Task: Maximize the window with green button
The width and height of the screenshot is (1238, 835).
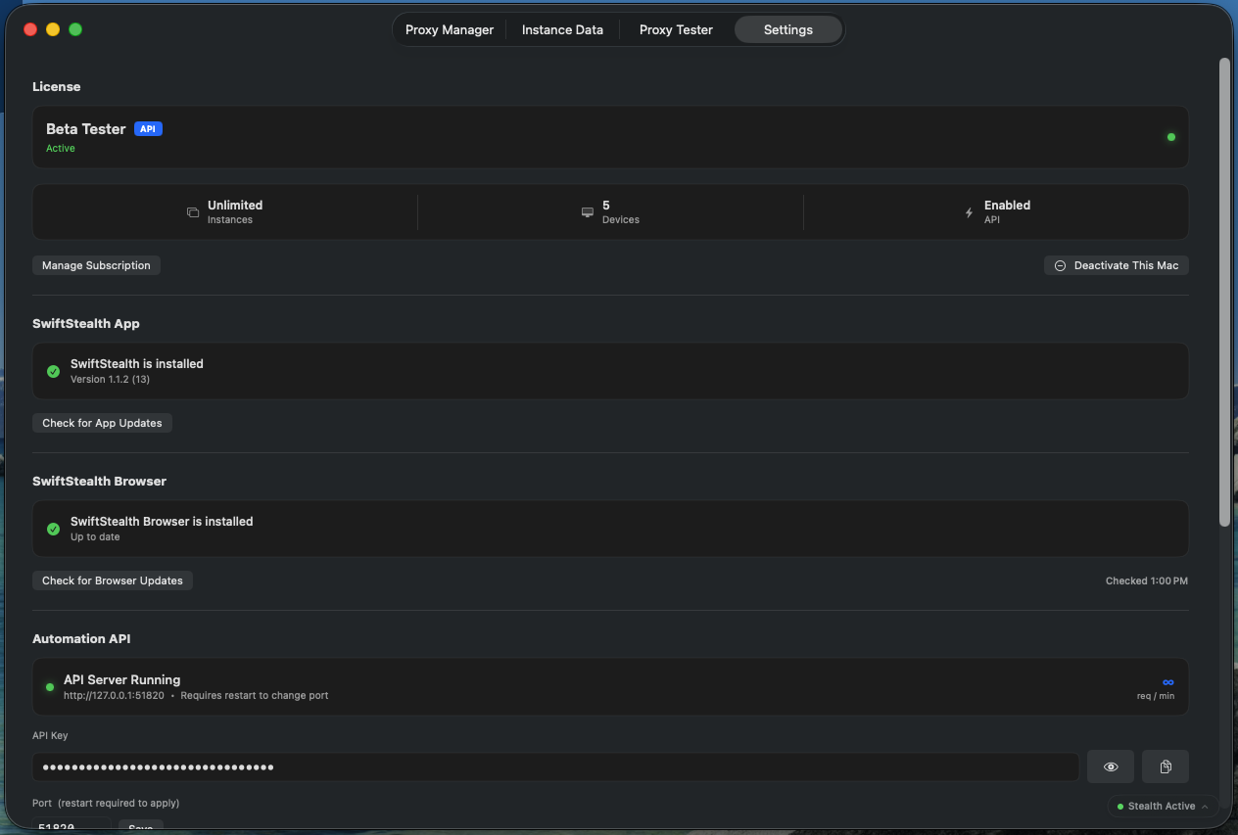Action: point(75,29)
